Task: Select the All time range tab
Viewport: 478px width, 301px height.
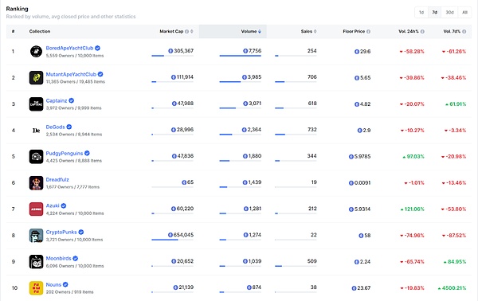Action: (x=464, y=12)
